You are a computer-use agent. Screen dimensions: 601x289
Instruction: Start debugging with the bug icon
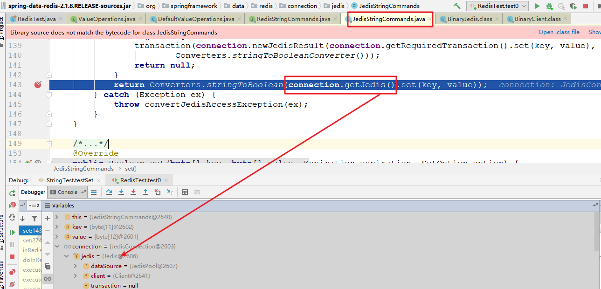(549, 6)
